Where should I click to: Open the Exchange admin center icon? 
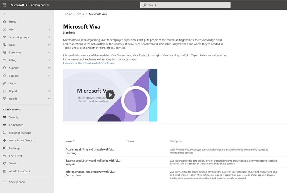point(4,148)
